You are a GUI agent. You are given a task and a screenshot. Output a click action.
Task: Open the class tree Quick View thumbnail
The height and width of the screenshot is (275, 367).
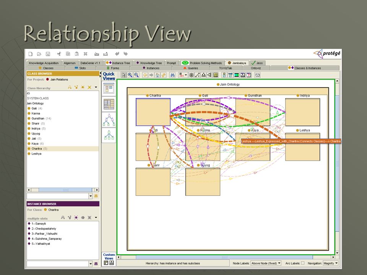[109, 120]
